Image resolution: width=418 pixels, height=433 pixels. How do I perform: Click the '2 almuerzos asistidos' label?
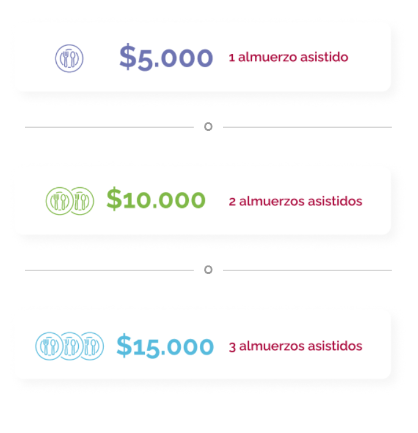click(x=295, y=201)
